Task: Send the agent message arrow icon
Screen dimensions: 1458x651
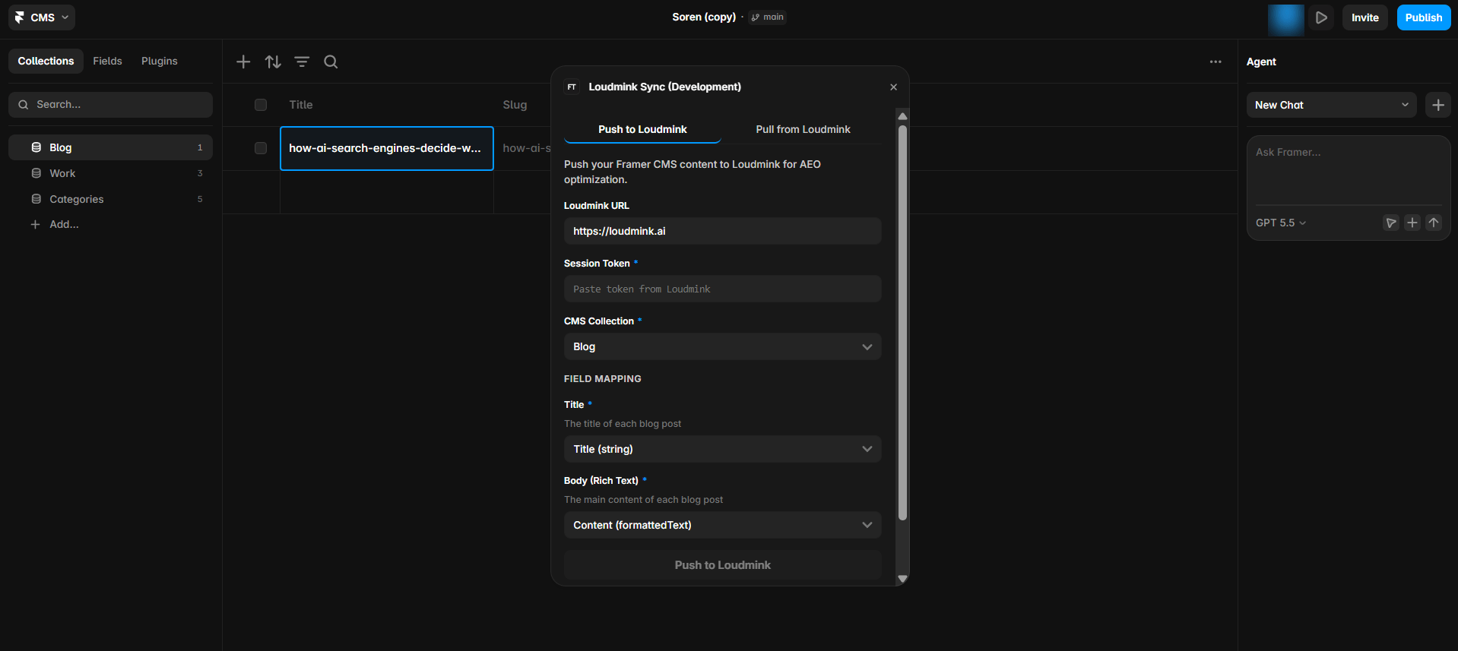Action: pyautogui.click(x=1433, y=223)
